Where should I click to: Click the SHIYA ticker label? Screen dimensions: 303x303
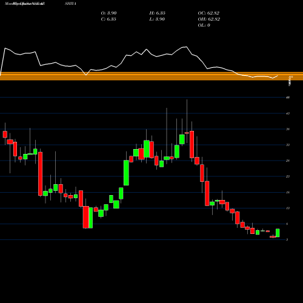70,4
